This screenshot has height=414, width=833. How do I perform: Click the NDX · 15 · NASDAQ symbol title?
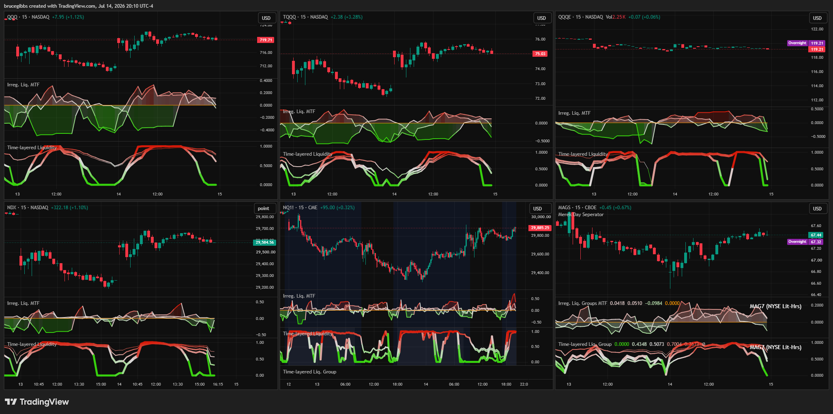28,208
